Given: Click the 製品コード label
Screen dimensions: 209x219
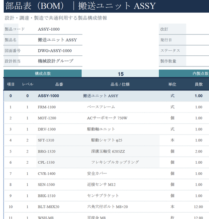Looking at the screenshot, I should 15,29.
